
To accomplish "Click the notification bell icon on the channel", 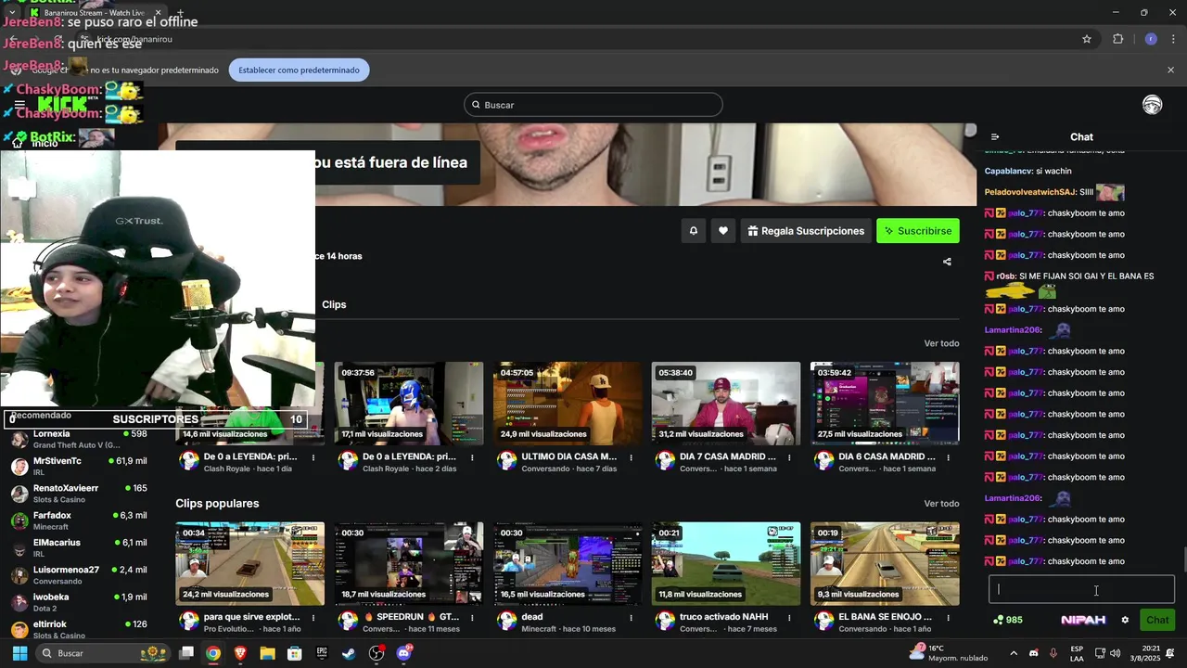I will (693, 231).
